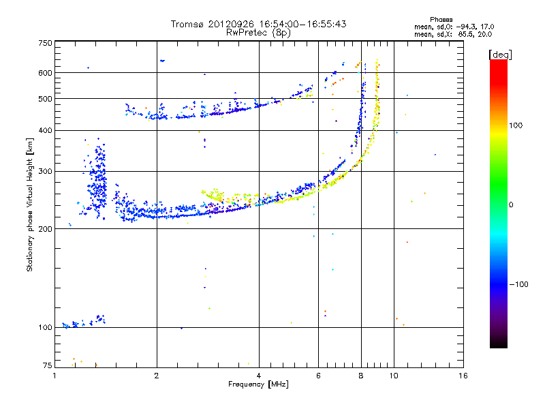Click the "Stationary phase Virtual Height [km]" label
The image size is (545, 409).
coord(30,204)
